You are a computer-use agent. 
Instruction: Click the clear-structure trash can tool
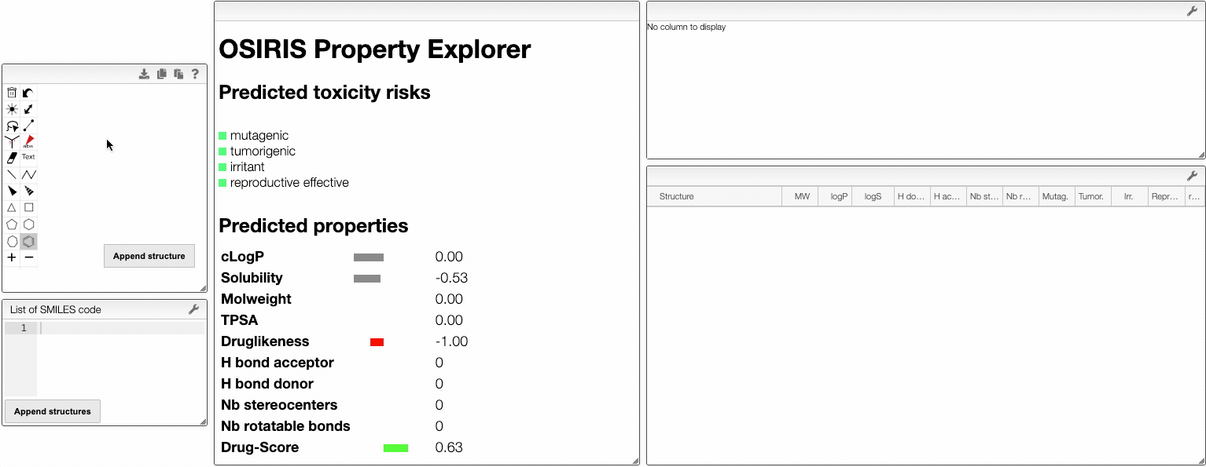click(x=12, y=93)
